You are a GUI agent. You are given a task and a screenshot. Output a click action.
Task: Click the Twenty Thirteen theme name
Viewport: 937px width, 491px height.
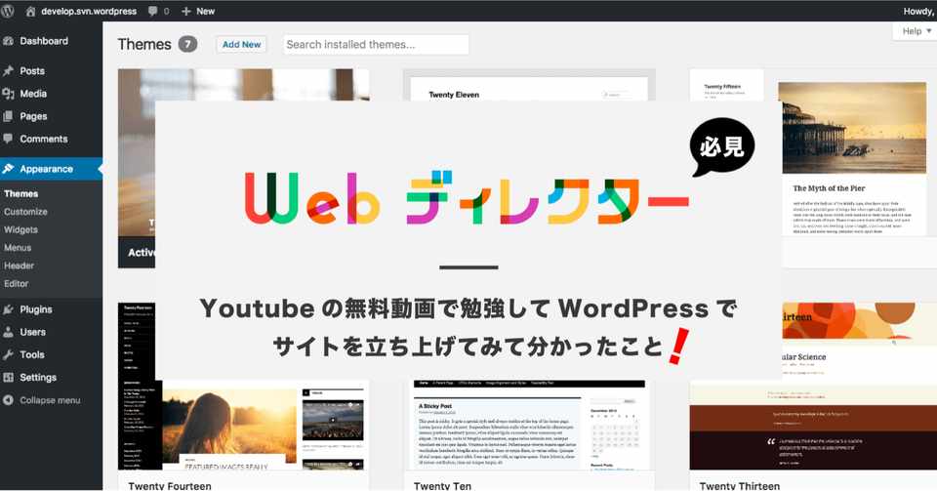(x=740, y=485)
